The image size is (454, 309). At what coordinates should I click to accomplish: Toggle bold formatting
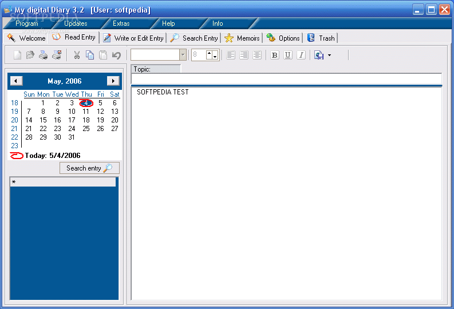(274, 55)
